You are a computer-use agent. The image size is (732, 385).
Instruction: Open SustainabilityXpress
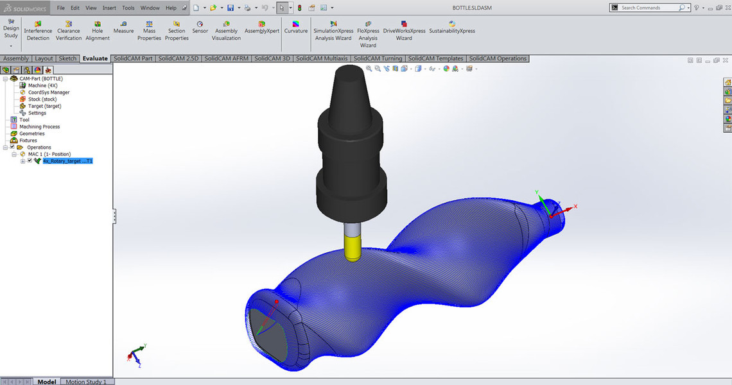pos(452,27)
